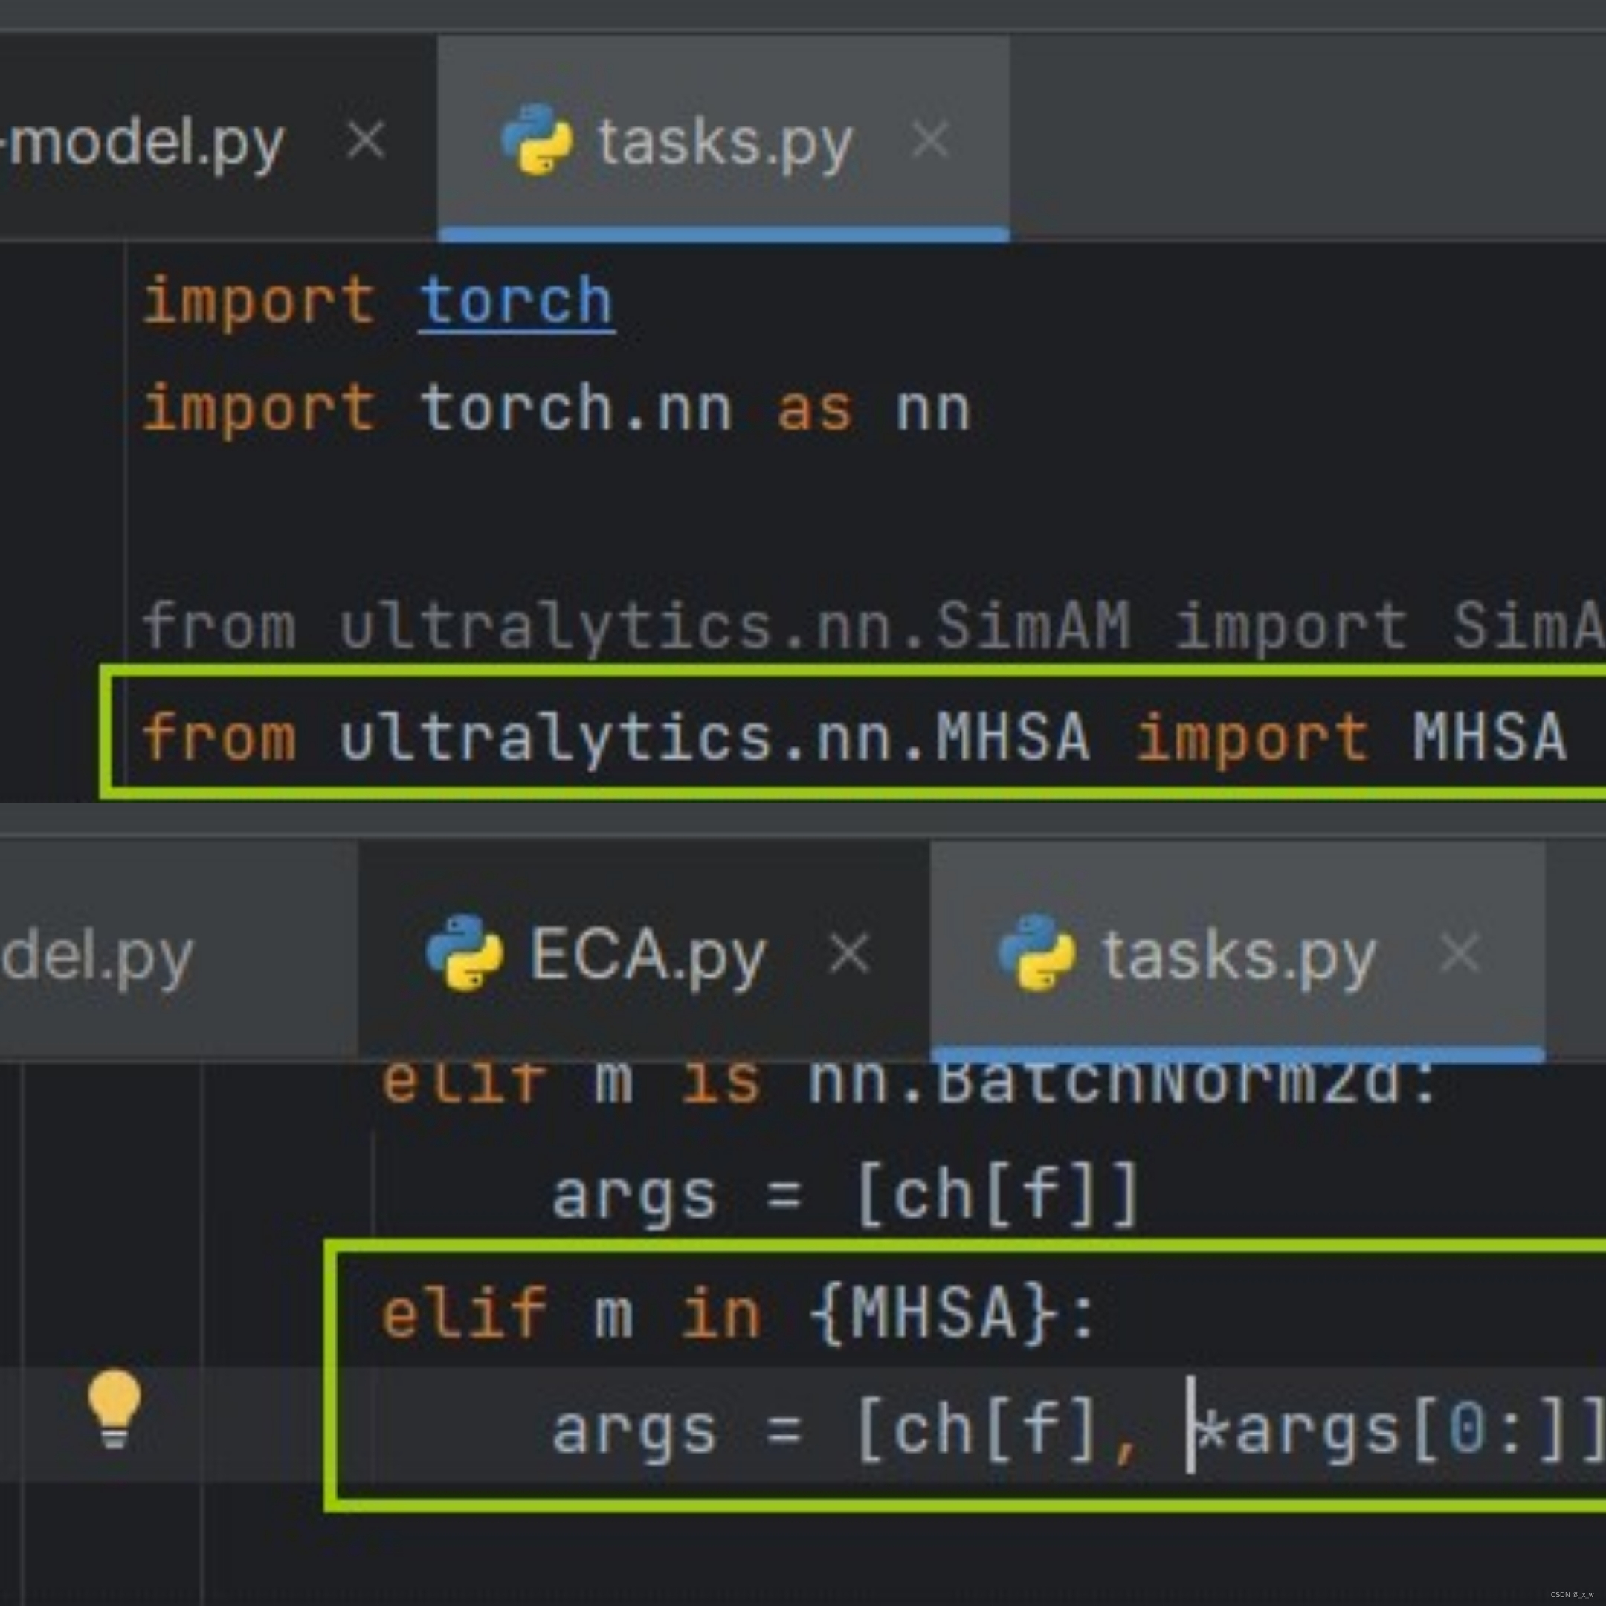Close the lower tasks.py tab
1606x1606 pixels.
click(1459, 952)
